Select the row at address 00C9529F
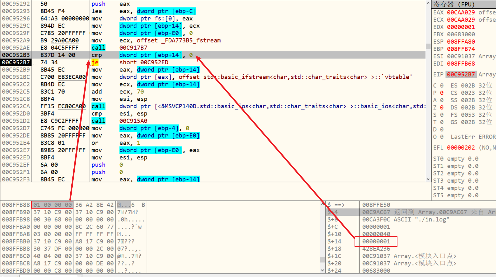 tap(213, 33)
